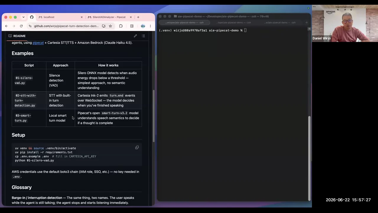Go forward in browser history
378x213 pixels.
point(14,26)
